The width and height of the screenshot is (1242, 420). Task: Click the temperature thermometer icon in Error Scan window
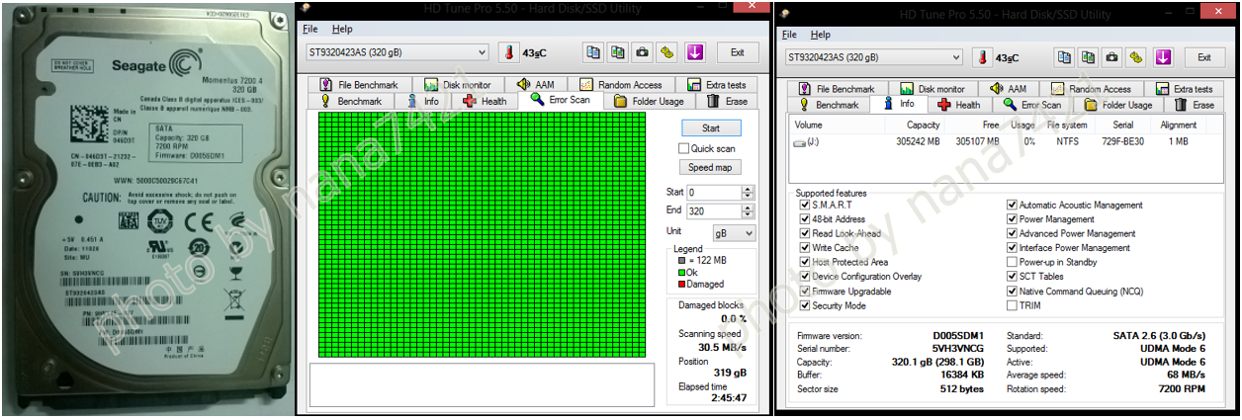507,52
